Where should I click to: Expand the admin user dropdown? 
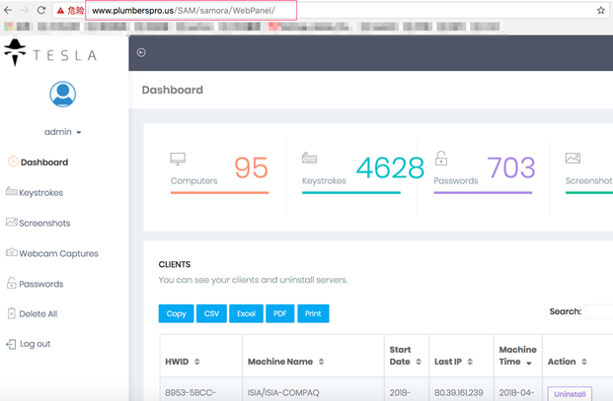pyautogui.click(x=62, y=132)
